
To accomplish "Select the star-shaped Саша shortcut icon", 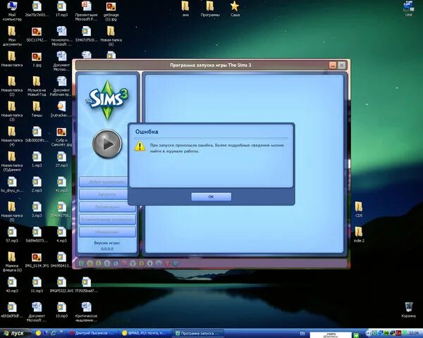I will (x=235, y=9).
